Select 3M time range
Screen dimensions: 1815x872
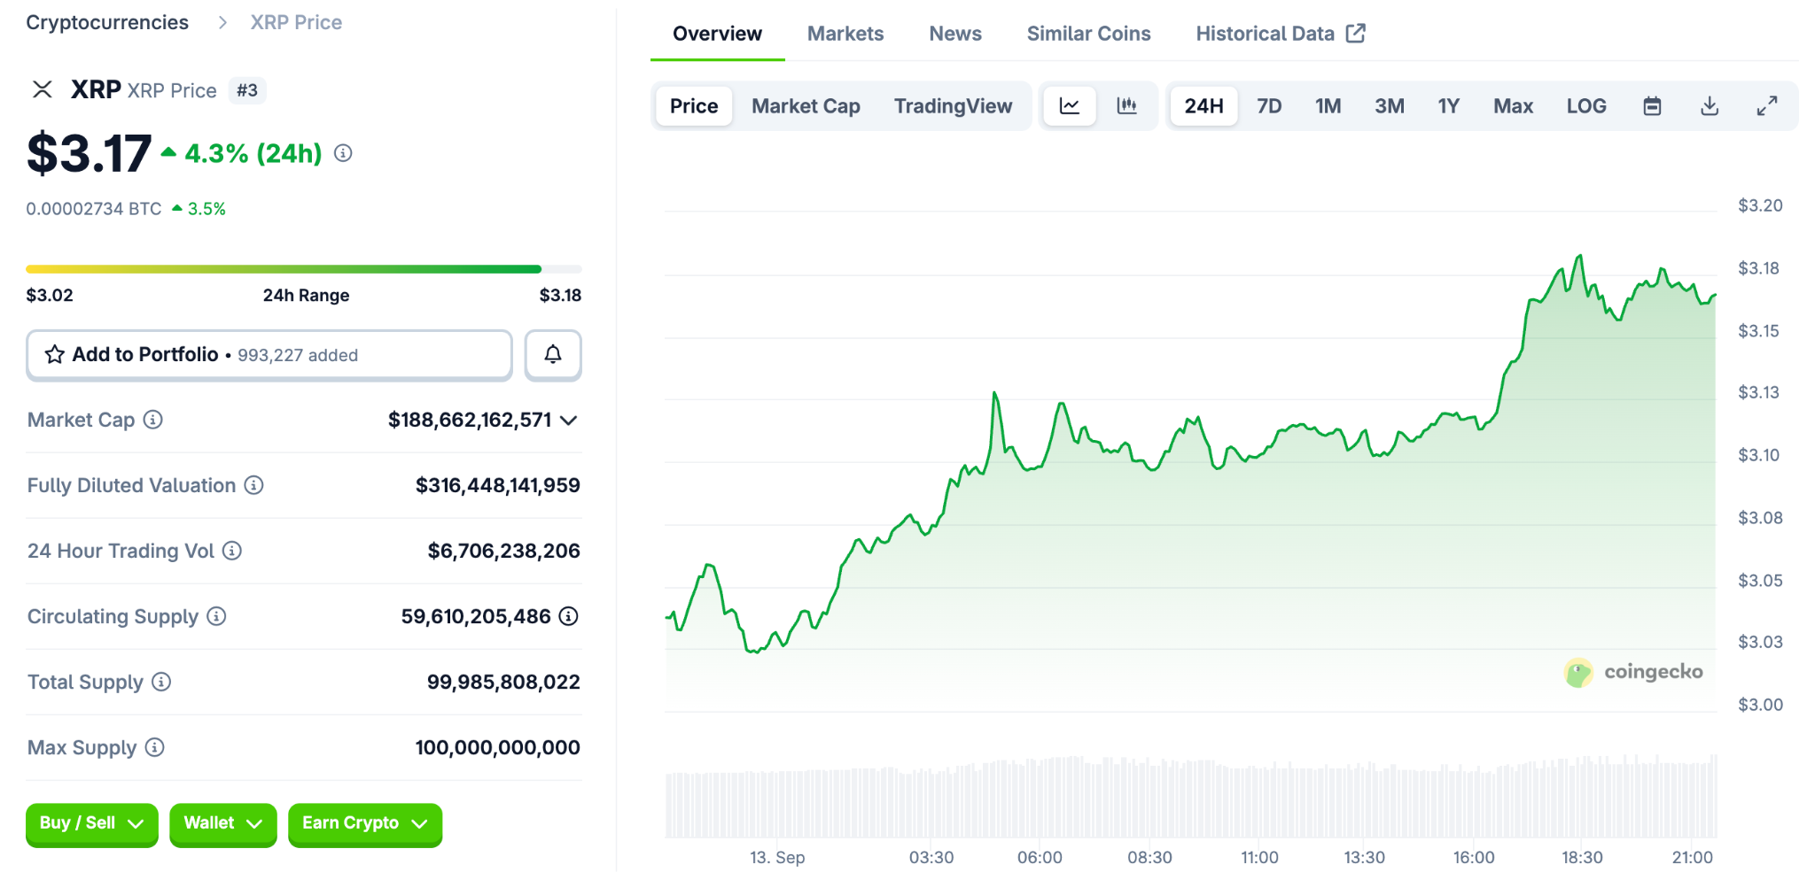coord(1389,106)
